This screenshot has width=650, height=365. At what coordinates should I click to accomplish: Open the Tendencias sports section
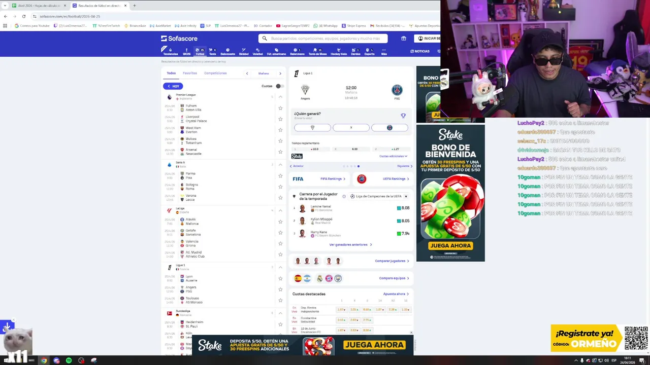[x=171, y=52]
